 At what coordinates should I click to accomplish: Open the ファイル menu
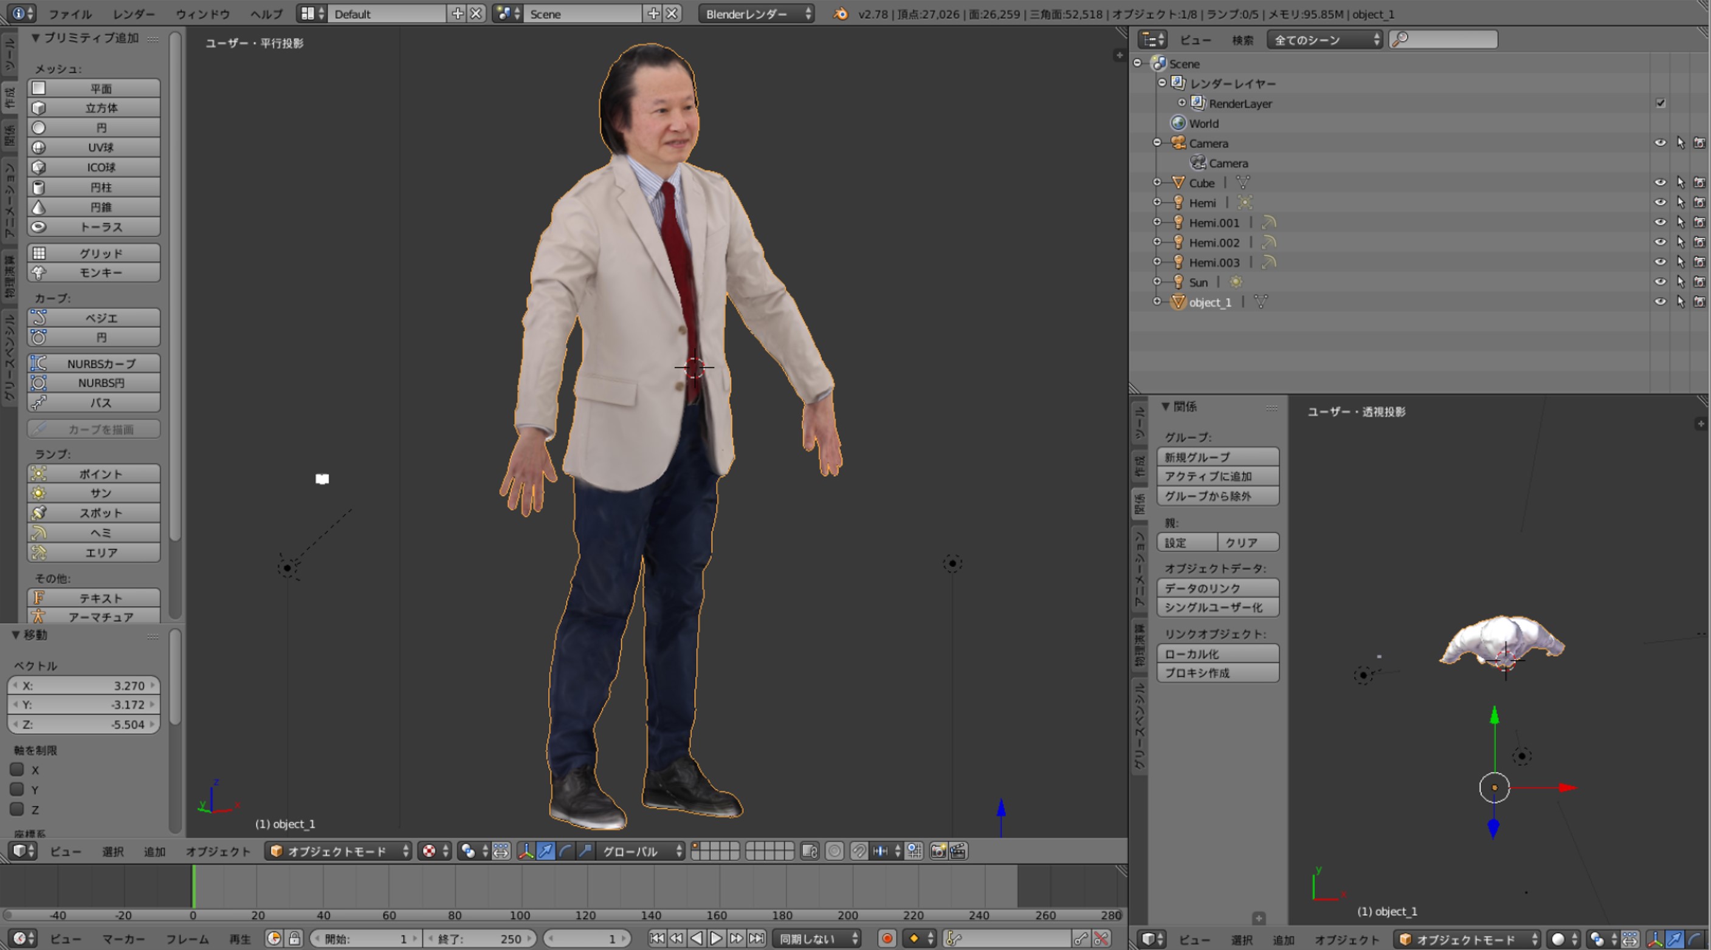71,14
